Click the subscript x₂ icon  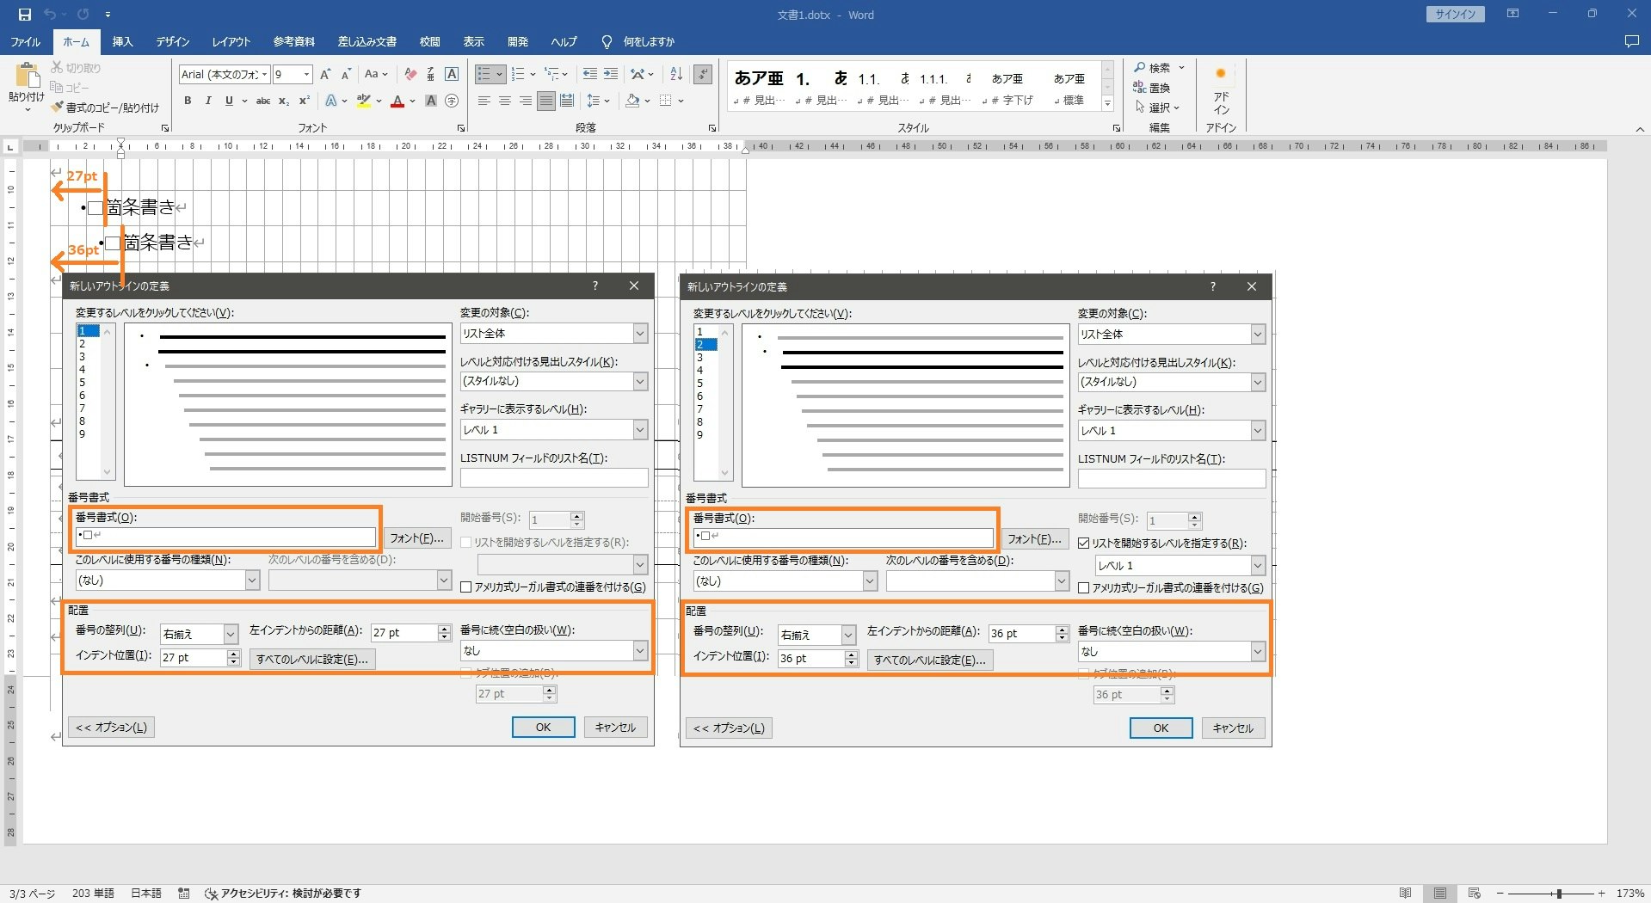(x=284, y=101)
